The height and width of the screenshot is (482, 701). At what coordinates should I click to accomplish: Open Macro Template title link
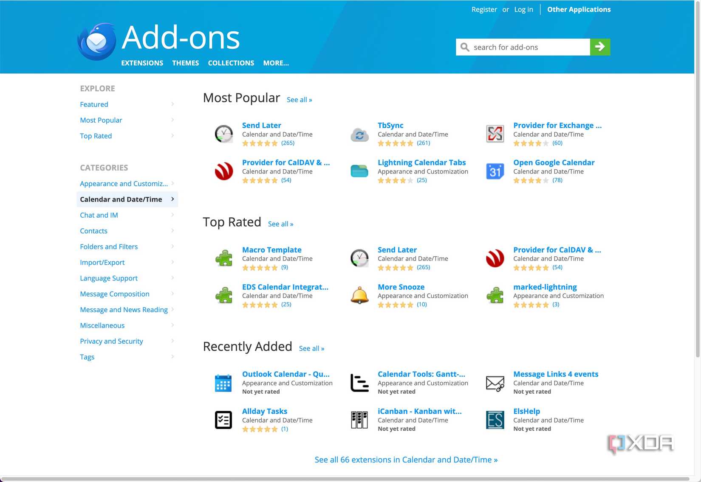tap(272, 250)
